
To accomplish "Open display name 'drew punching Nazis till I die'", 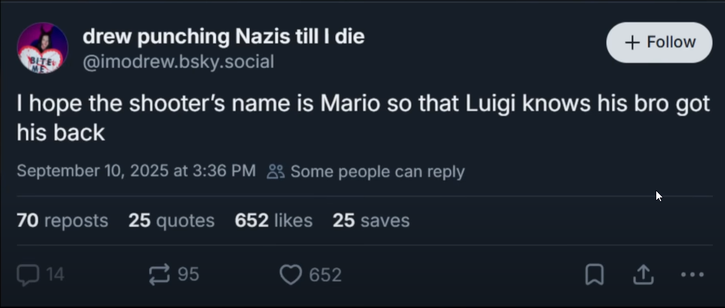I will (x=223, y=37).
